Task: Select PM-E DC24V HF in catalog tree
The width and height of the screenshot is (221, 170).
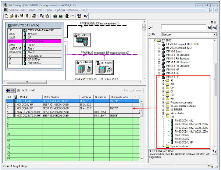Action: 185,142
